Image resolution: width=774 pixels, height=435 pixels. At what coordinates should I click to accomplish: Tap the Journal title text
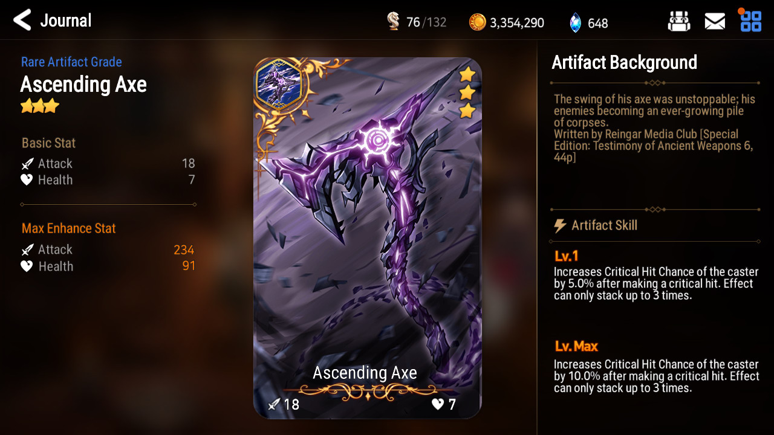tap(66, 21)
